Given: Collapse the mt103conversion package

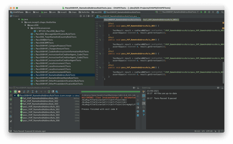Looking at the screenshot, I should click(28, 28).
